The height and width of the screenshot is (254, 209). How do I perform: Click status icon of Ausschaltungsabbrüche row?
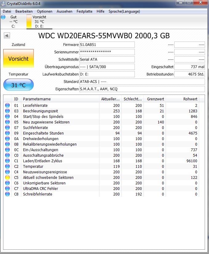pyautogui.click(x=7, y=155)
